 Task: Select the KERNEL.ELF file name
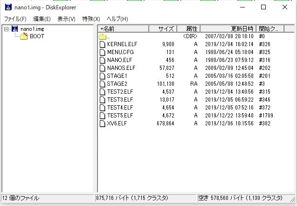(x=122, y=44)
